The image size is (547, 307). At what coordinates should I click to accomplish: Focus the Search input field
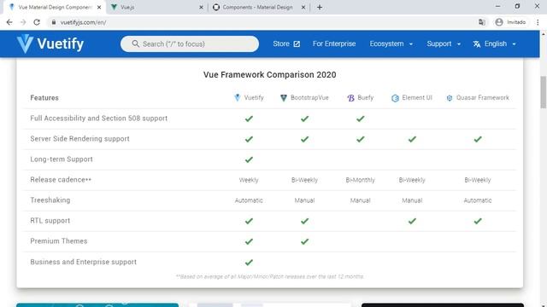point(190,43)
